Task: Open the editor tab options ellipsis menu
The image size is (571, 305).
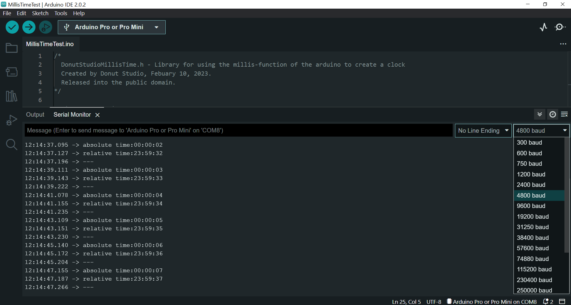Action: click(563, 44)
